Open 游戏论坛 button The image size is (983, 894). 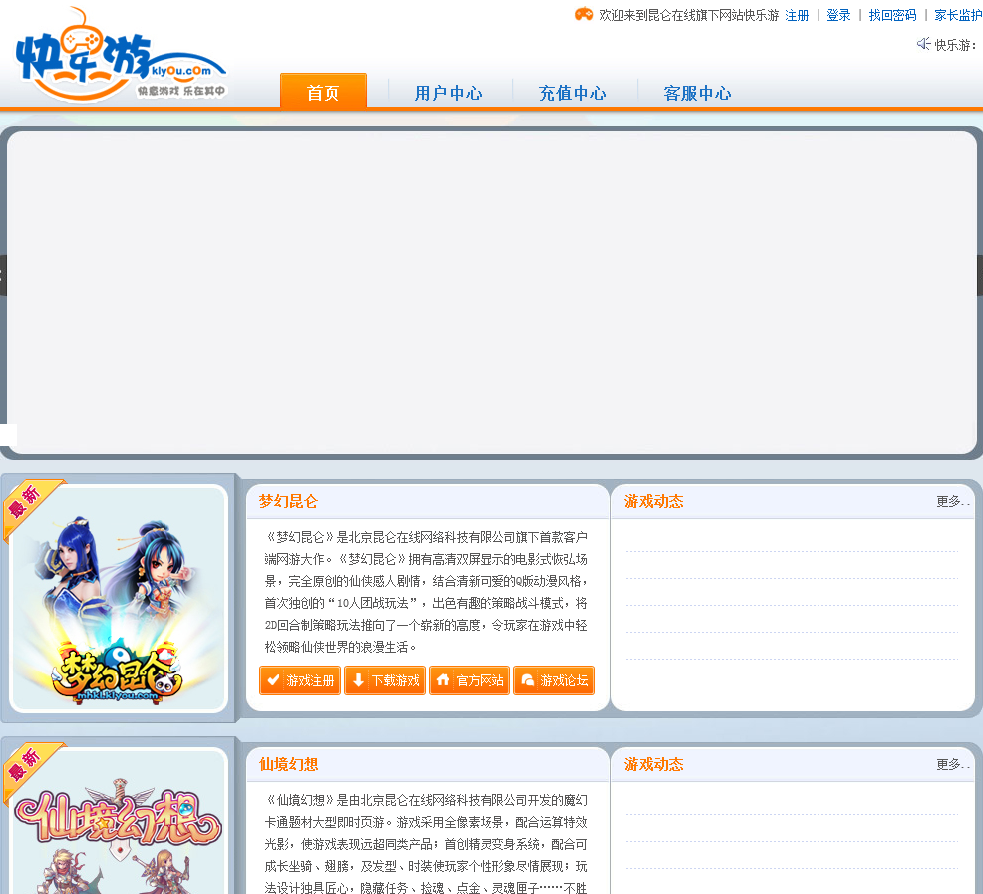(x=554, y=680)
